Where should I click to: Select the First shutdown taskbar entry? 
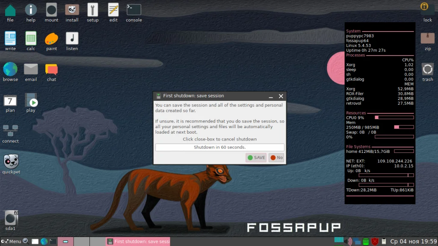pyautogui.click(x=137, y=241)
